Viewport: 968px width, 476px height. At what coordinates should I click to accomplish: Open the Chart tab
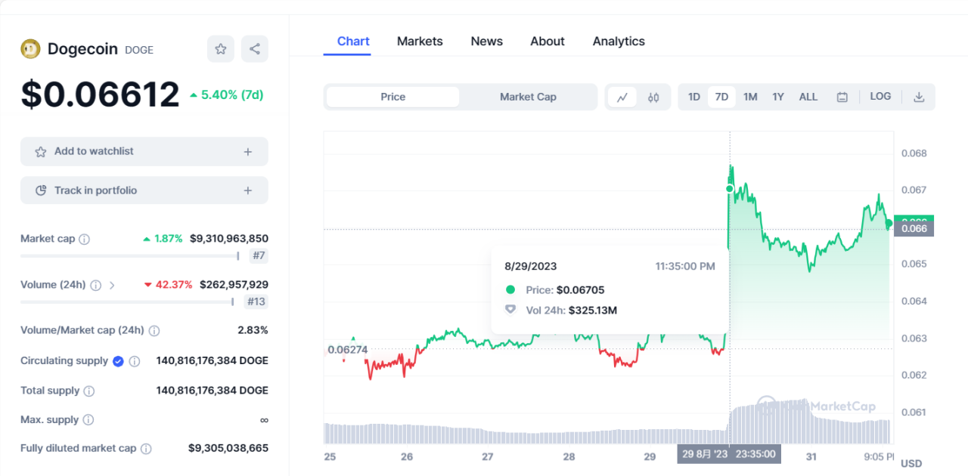[x=353, y=42]
